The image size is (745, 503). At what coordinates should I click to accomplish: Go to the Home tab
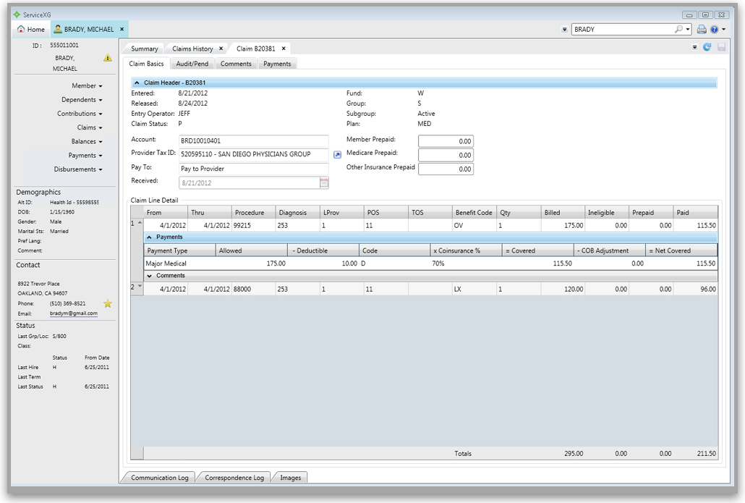[x=30, y=30]
